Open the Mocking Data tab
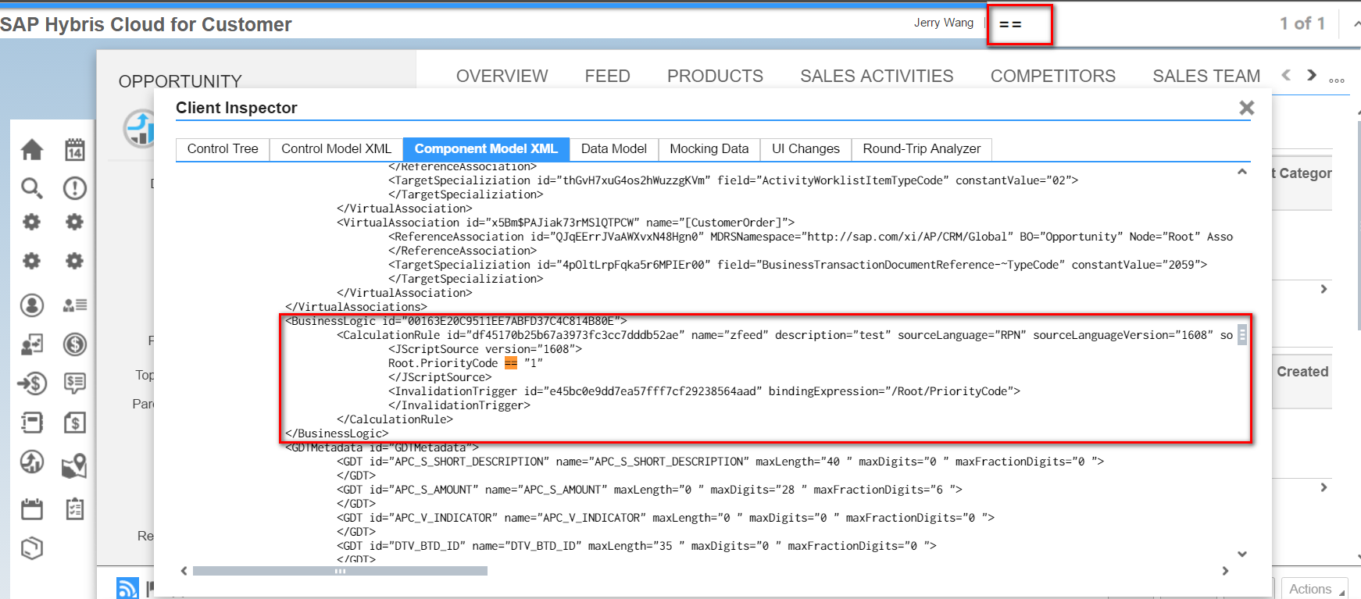Image resolution: width=1361 pixels, height=599 pixels. pyautogui.click(x=709, y=149)
